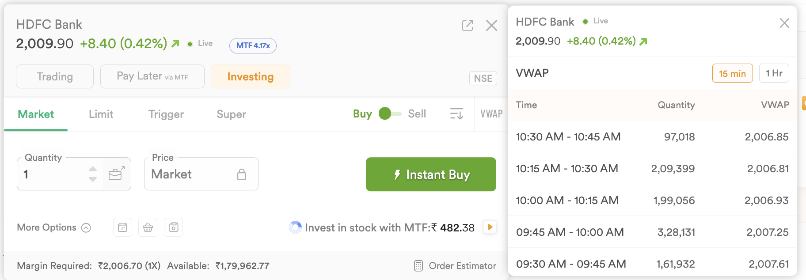This screenshot has width=806, height=280.
Task: Open the Order Estimator calculator
Action: (x=455, y=266)
